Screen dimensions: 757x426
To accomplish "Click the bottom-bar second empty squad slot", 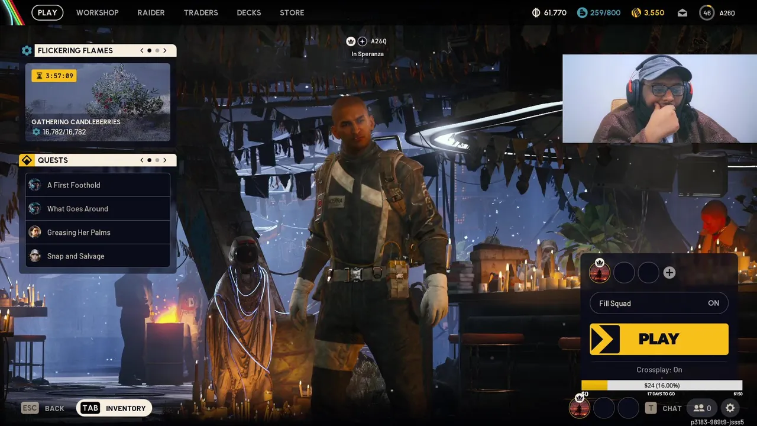I will [604, 408].
